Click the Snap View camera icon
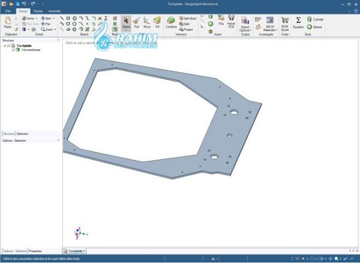The width and height of the screenshot is (360, 263). [34, 29]
